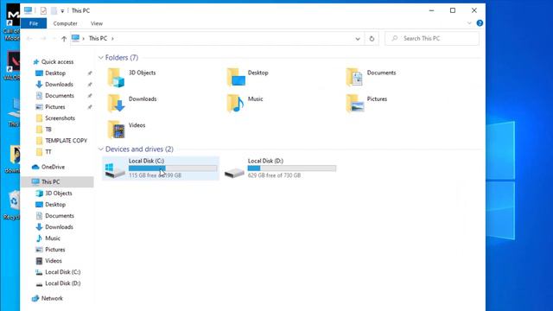Screen dimensions: 553x311
Task: Click the Local Disk (D:) usage bar
Action: (292, 168)
